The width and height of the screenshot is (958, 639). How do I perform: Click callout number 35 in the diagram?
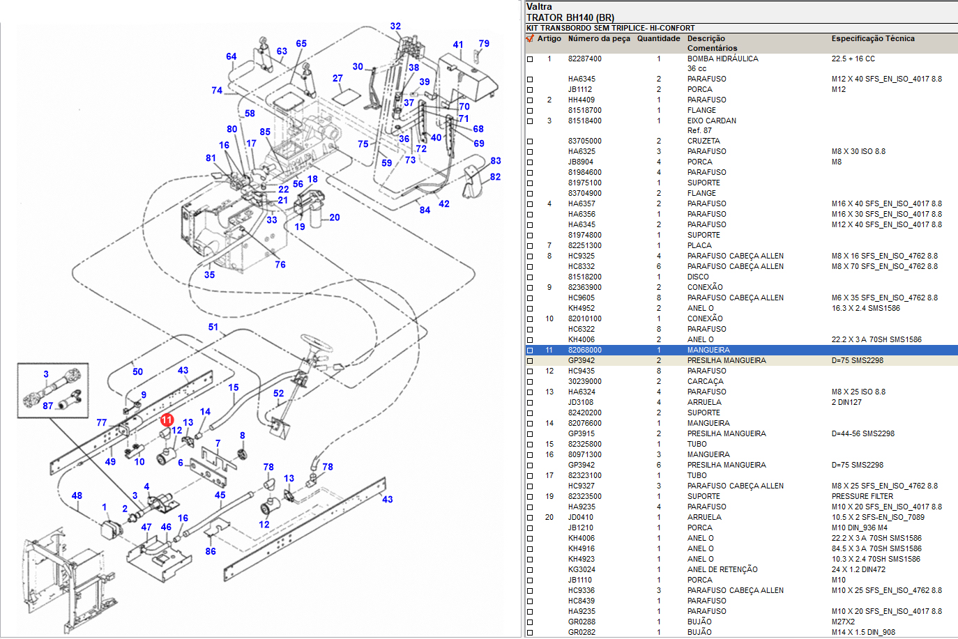click(x=209, y=275)
